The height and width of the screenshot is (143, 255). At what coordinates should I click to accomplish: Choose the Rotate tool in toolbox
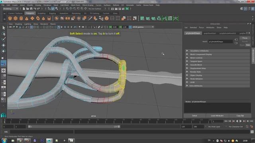[4, 51]
